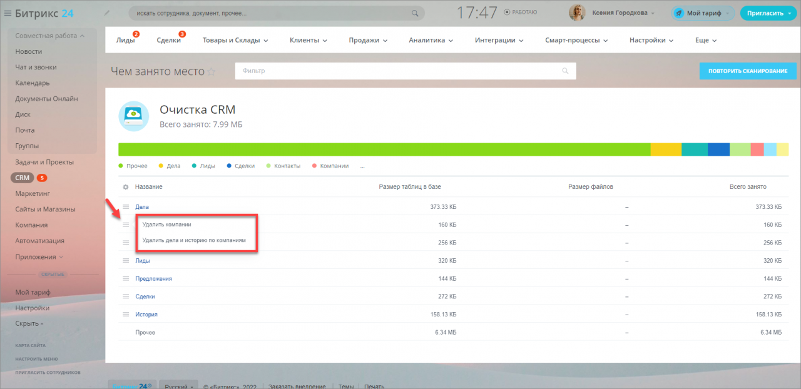This screenshot has width=801, height=389.
Task: Click the magnifier icon in top search bar
Action: tap(414, 13)
